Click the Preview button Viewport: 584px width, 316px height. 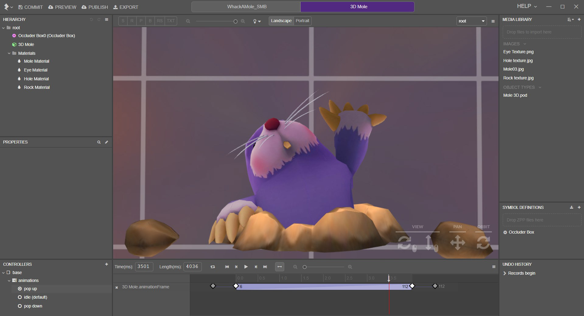(62, 7)
